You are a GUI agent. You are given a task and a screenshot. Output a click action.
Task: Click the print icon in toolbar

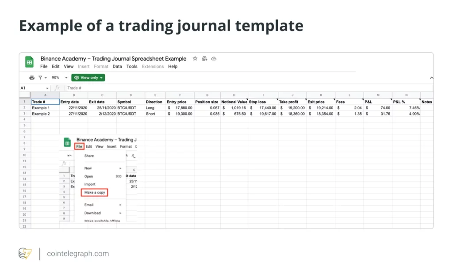(32, 78)
